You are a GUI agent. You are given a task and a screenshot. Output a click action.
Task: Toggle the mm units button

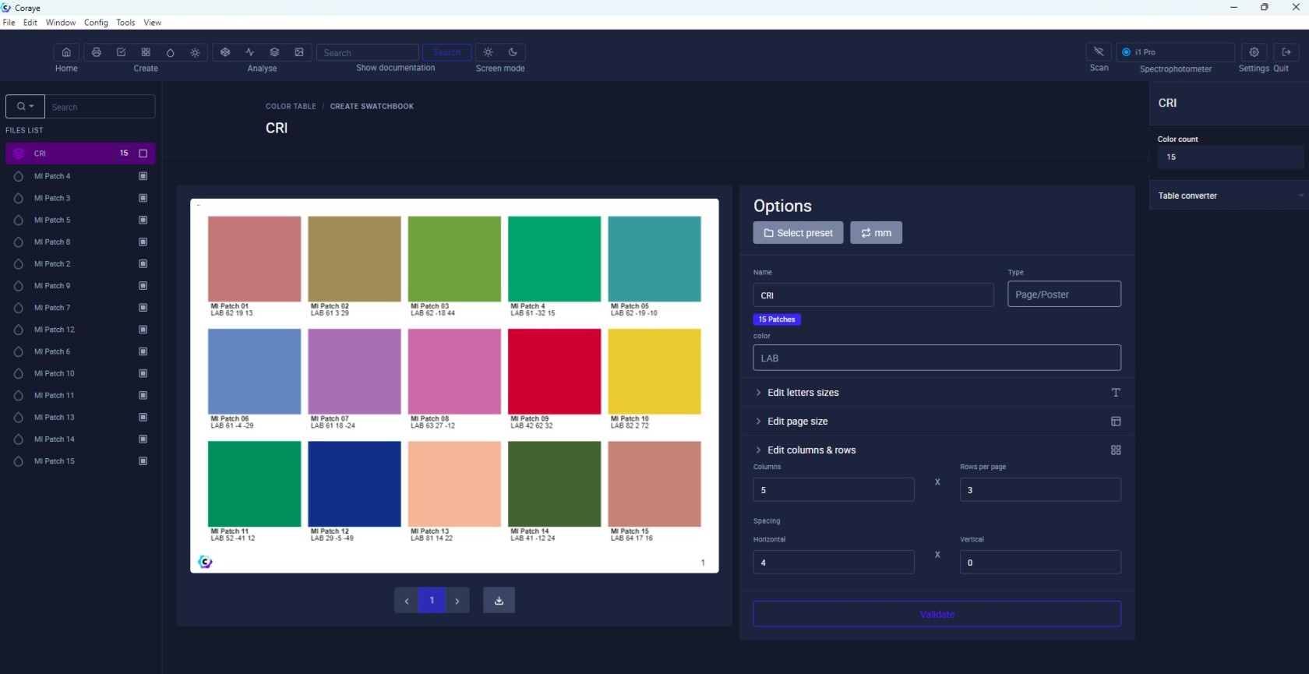876,233
